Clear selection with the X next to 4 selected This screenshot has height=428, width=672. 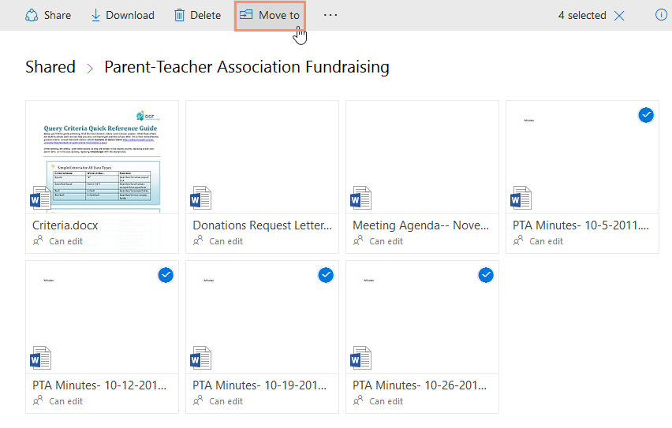tap(619, 16)
